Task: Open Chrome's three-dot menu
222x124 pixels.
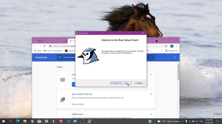Action: pos(177,46)
